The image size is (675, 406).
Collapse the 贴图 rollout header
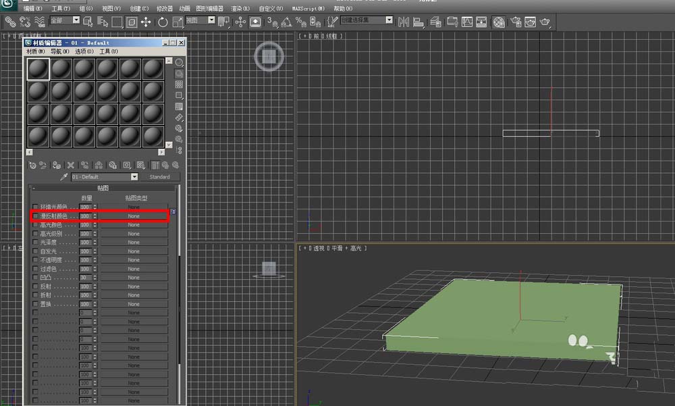coord(103,188)
